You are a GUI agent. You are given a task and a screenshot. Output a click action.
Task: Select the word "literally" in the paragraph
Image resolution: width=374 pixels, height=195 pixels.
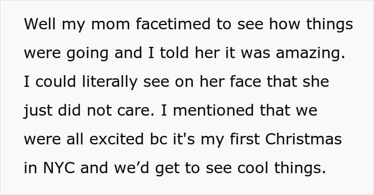click(x=110, y=82)
